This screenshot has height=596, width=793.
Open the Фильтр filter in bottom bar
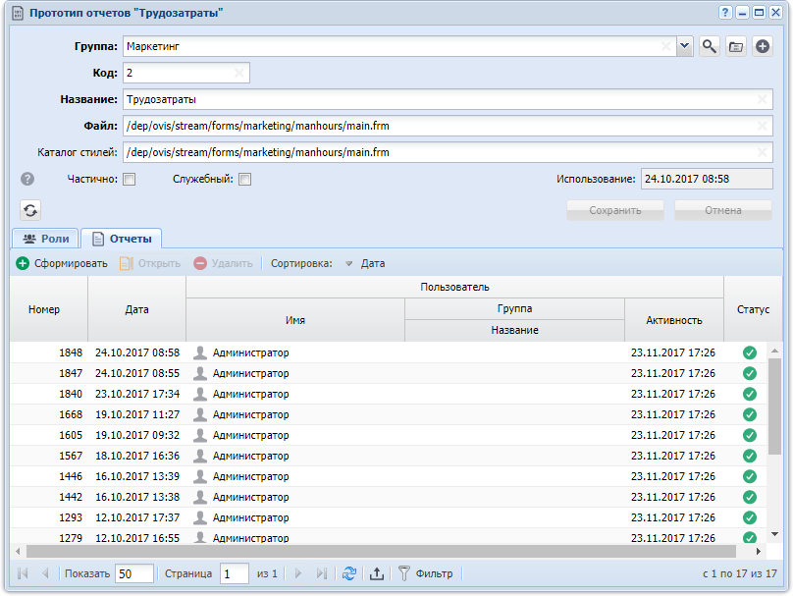[x=425, y=574]
